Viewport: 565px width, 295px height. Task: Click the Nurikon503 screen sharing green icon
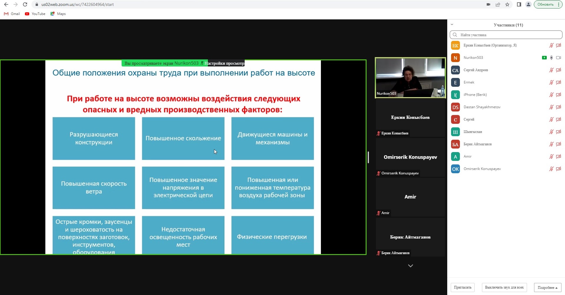[x=544, y=58]
